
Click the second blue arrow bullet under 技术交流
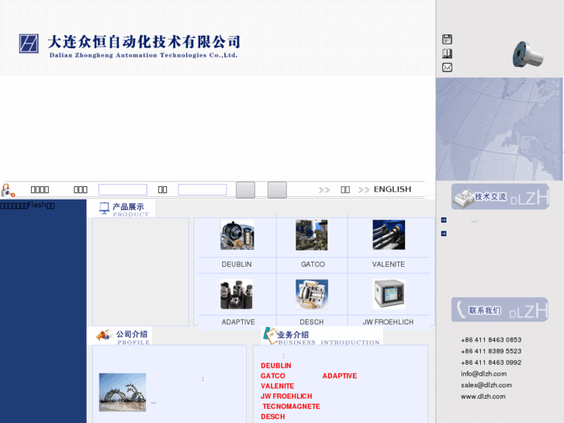pyautogui.click(x=444, y=234)
